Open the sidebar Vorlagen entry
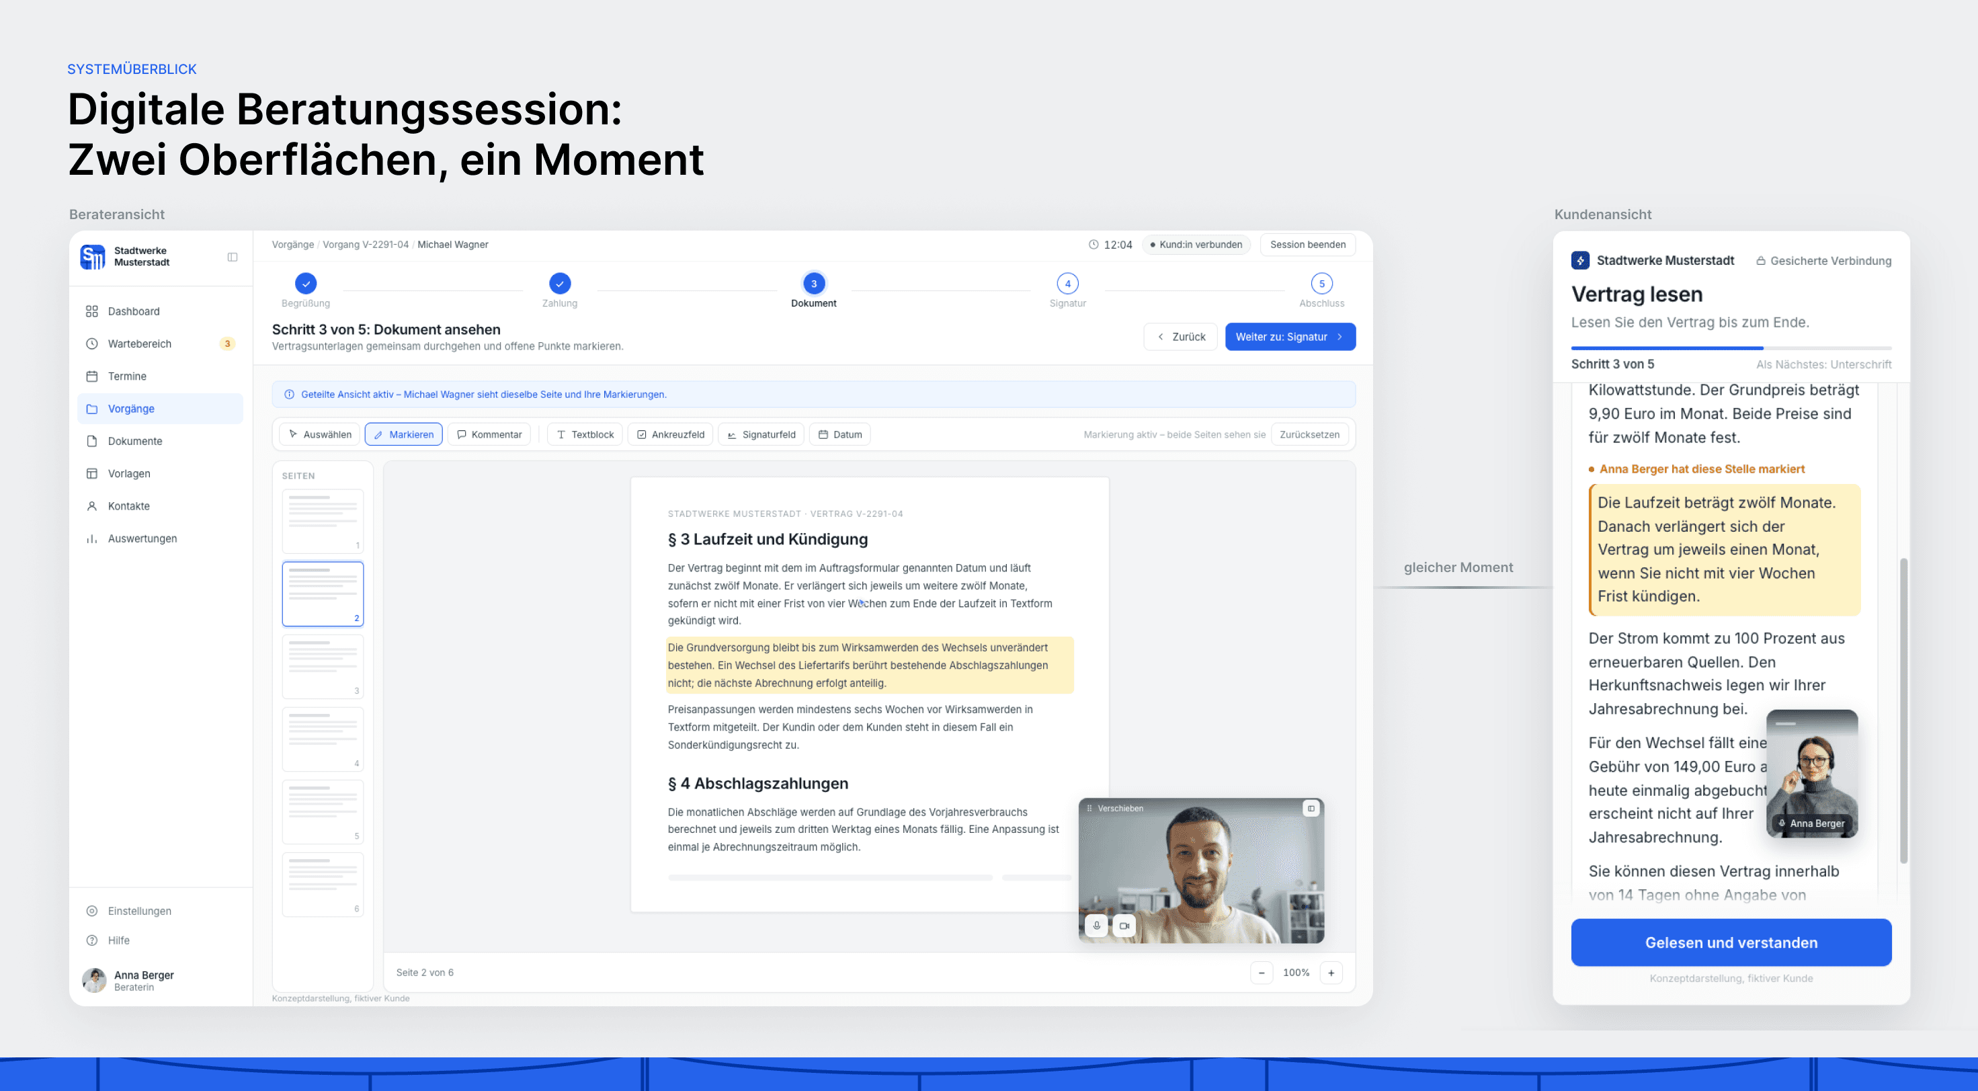The height and width of the screenshot is (1091, 1978). [x=160, y=474]
